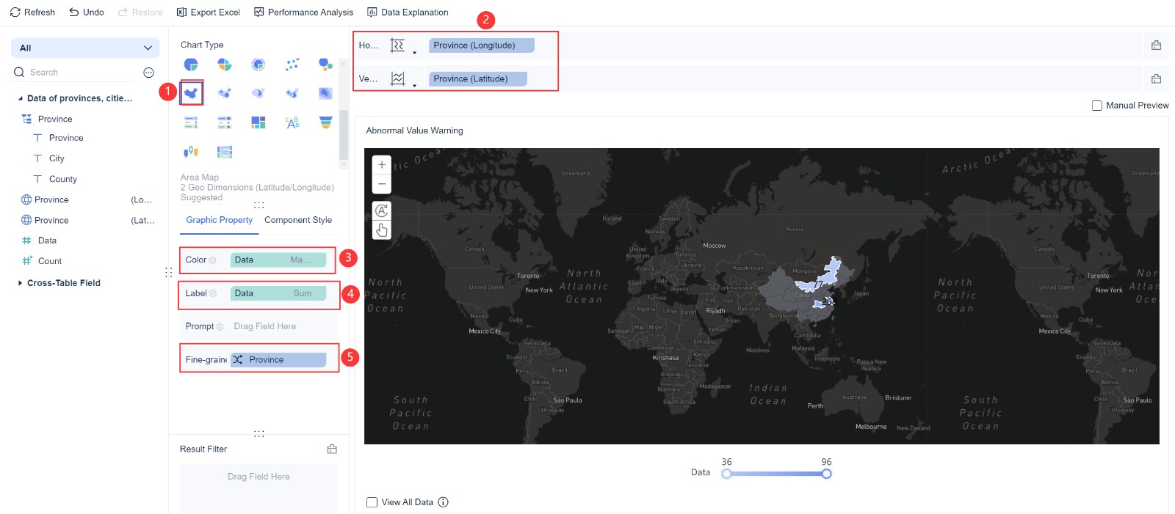Click the Prompt property settings gear
The width and height of the screenshot is (1175, 514).
pyautogui.click(x=220, y=327)
